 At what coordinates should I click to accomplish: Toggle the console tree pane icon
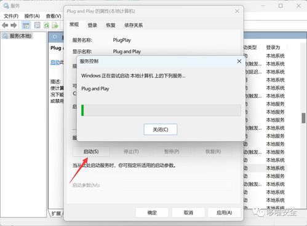(x=26, y=25)
